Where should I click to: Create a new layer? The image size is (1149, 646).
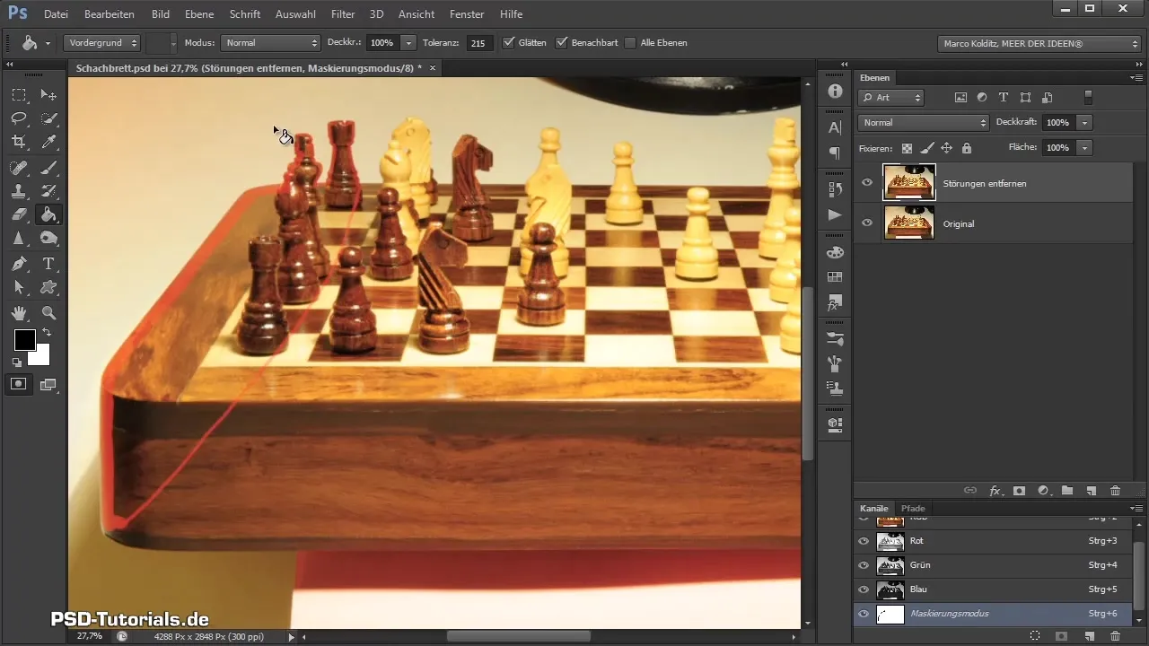coord(1092,491)
